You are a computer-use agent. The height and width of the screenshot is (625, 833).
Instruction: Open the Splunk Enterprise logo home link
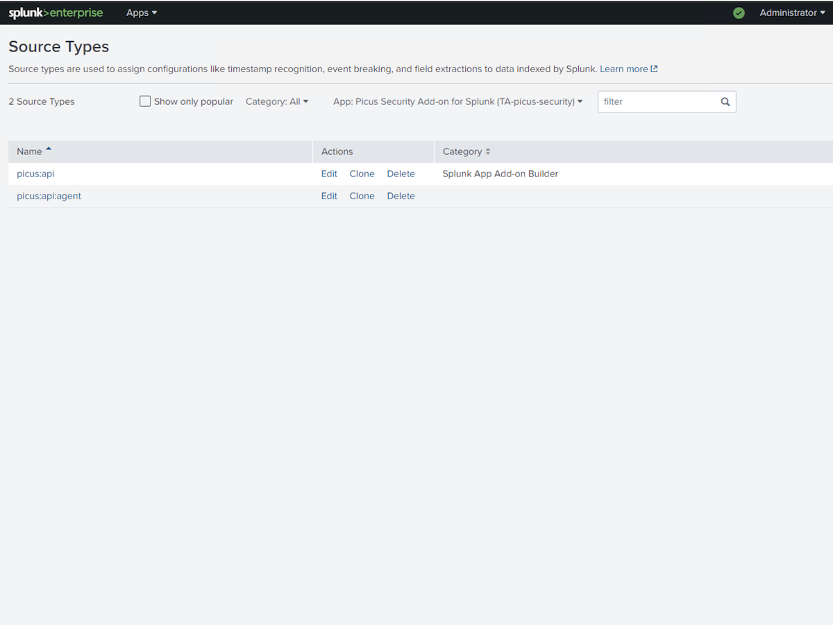click(x=56, y=12)
